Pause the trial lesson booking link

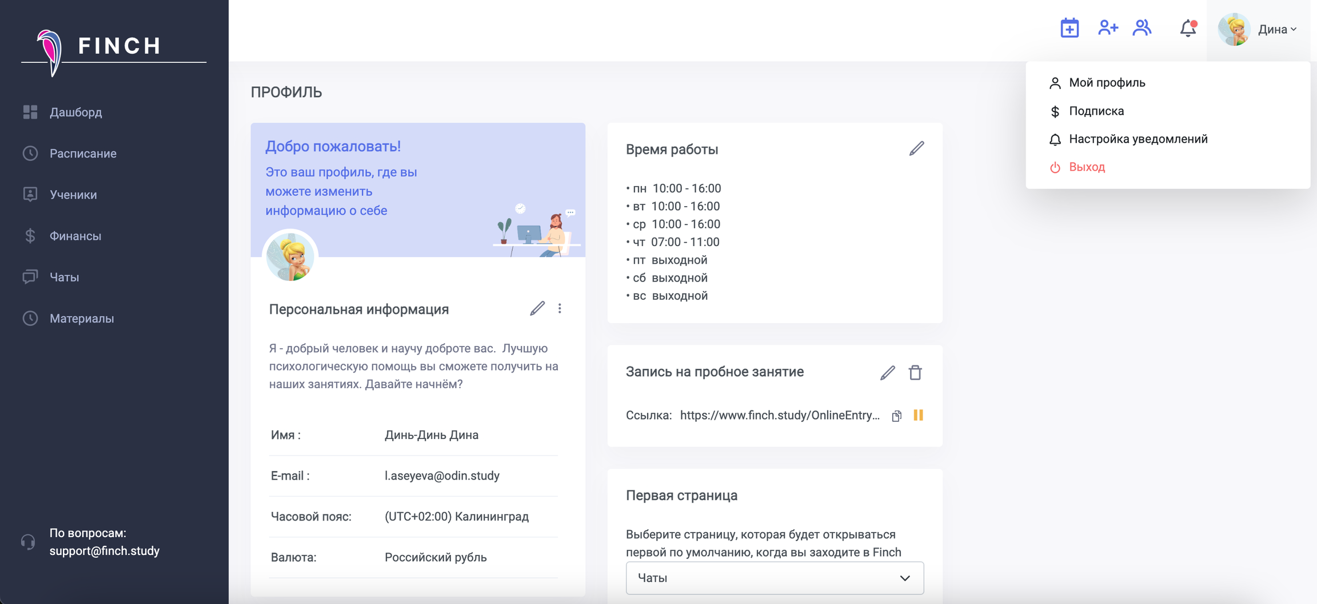click(x=918, y=415)
